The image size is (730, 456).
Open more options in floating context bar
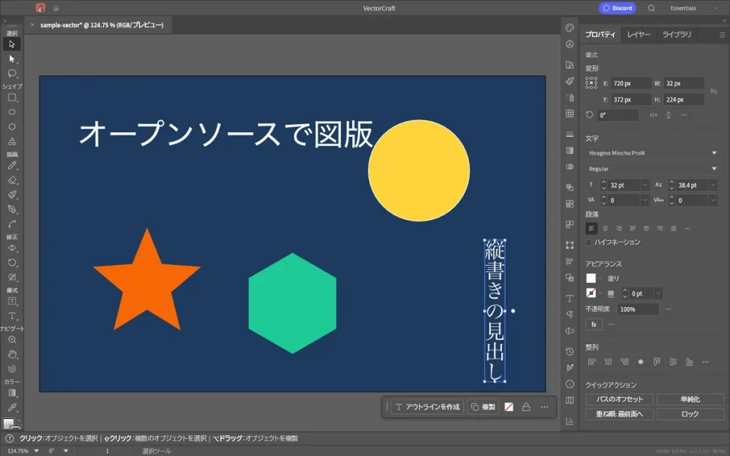coord(544,407)
